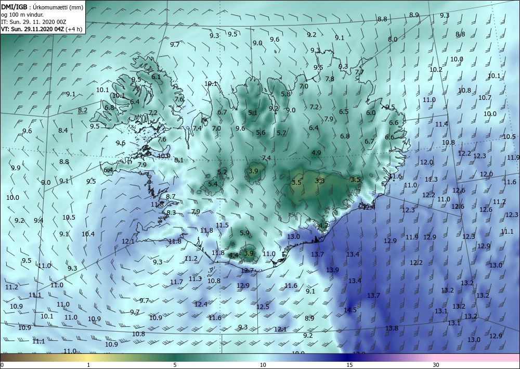Pick the map value '5.8'

[x=285, y=94]
